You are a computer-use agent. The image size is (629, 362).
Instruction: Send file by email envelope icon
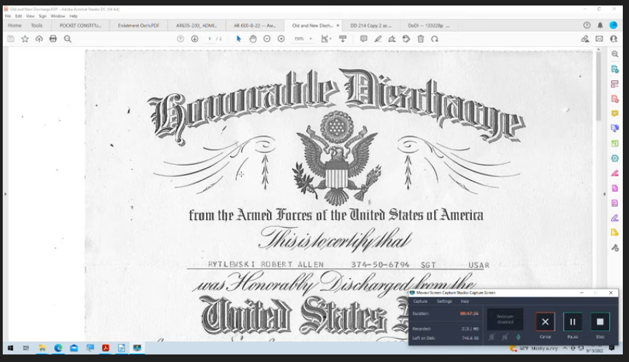pos(599,39)
